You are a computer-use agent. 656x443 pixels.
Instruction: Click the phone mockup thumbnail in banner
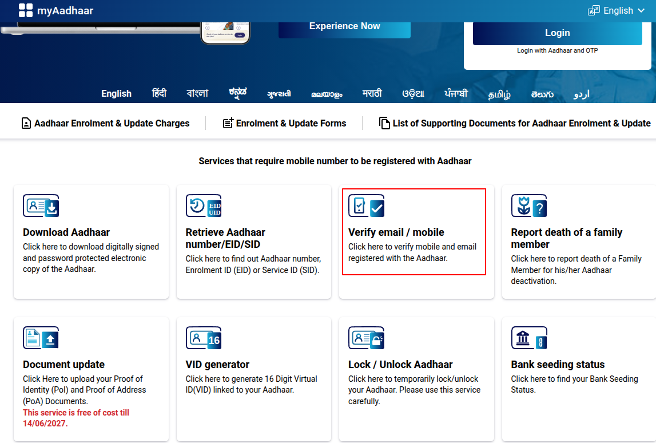click(225, 33)
